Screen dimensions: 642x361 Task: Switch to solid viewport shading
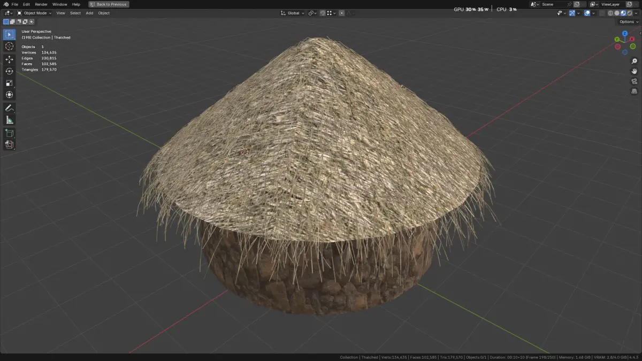617,13
